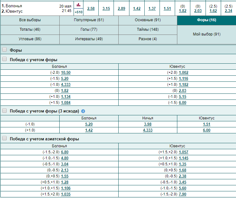Pick Ювентус (-1.5,-2.0) odds 7.90
The height and width of the screenshot is (198, 236).
182,194
